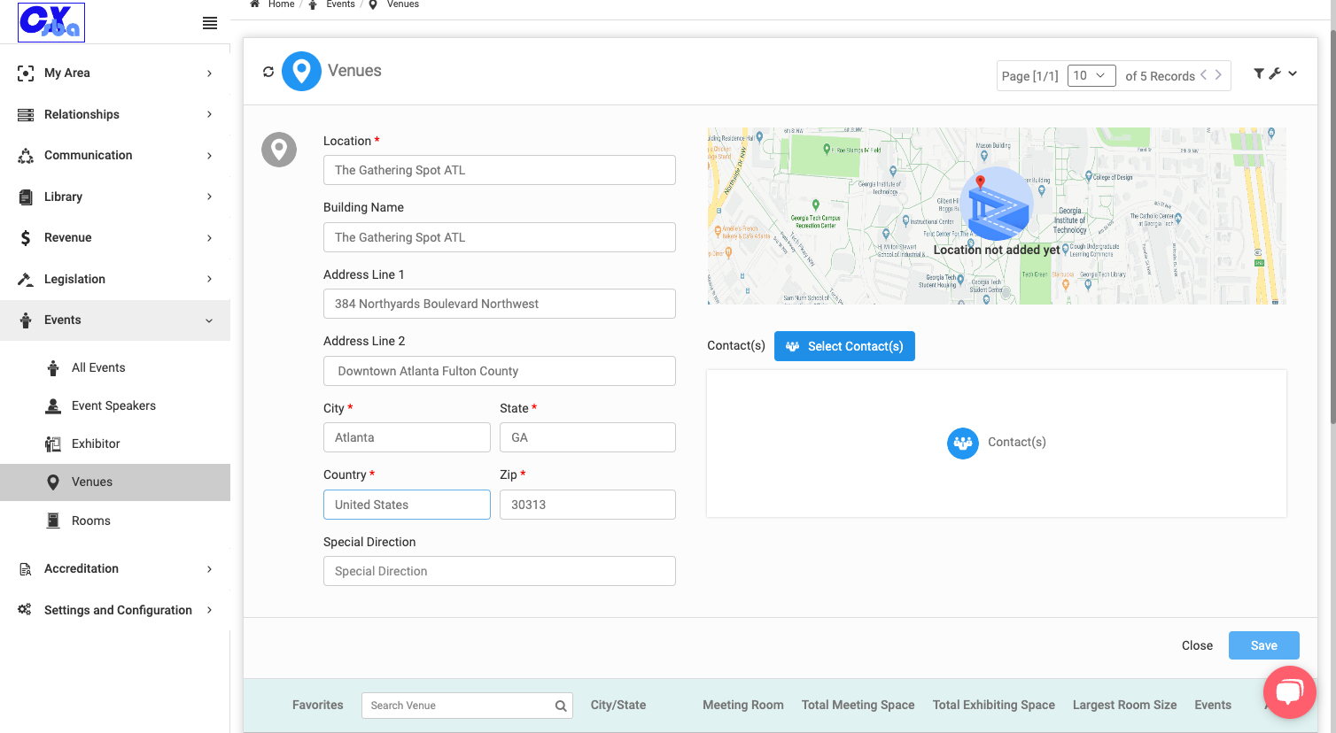Screen dimensions: 1336x733
Task: Open the page size dropdown showing 10
Action: click(x=1091, y=76)
